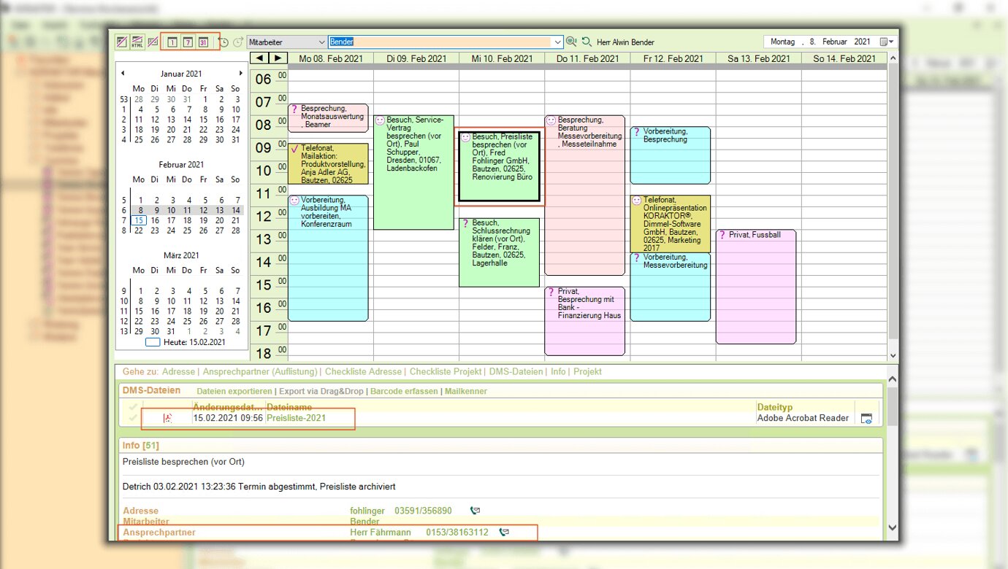1008x569 pixels.
Task: Click the magnifier search icon beside Bender field
Action: 571,42
